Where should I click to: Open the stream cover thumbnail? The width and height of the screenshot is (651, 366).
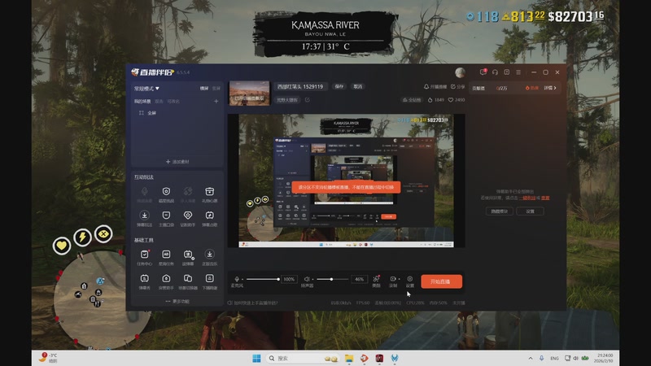[249, 93]
